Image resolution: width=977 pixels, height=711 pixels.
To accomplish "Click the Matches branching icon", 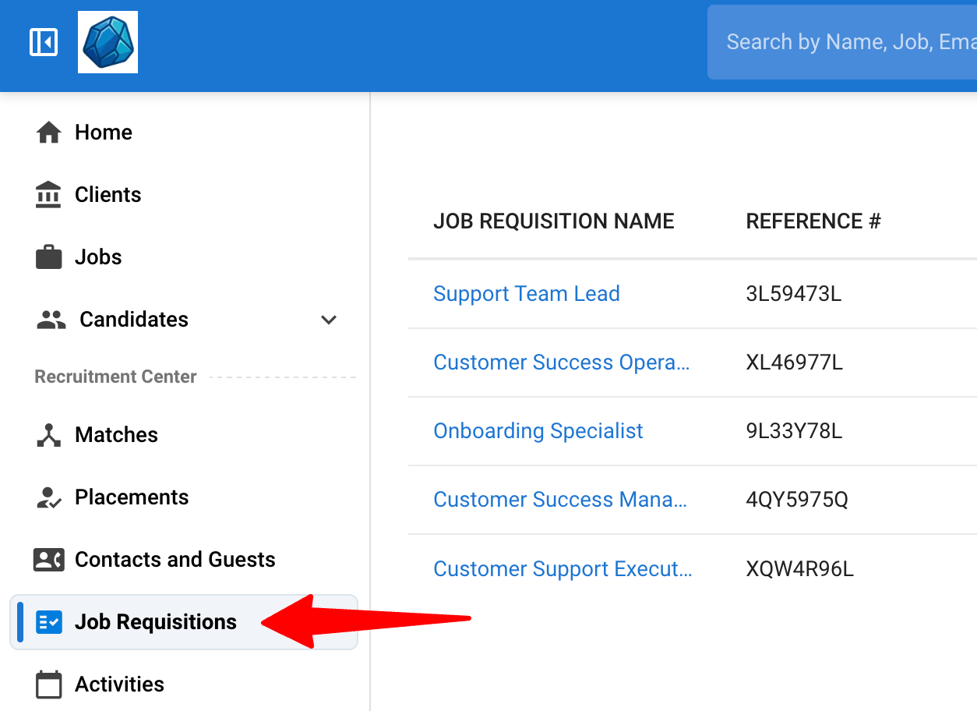I will point(48,435).
